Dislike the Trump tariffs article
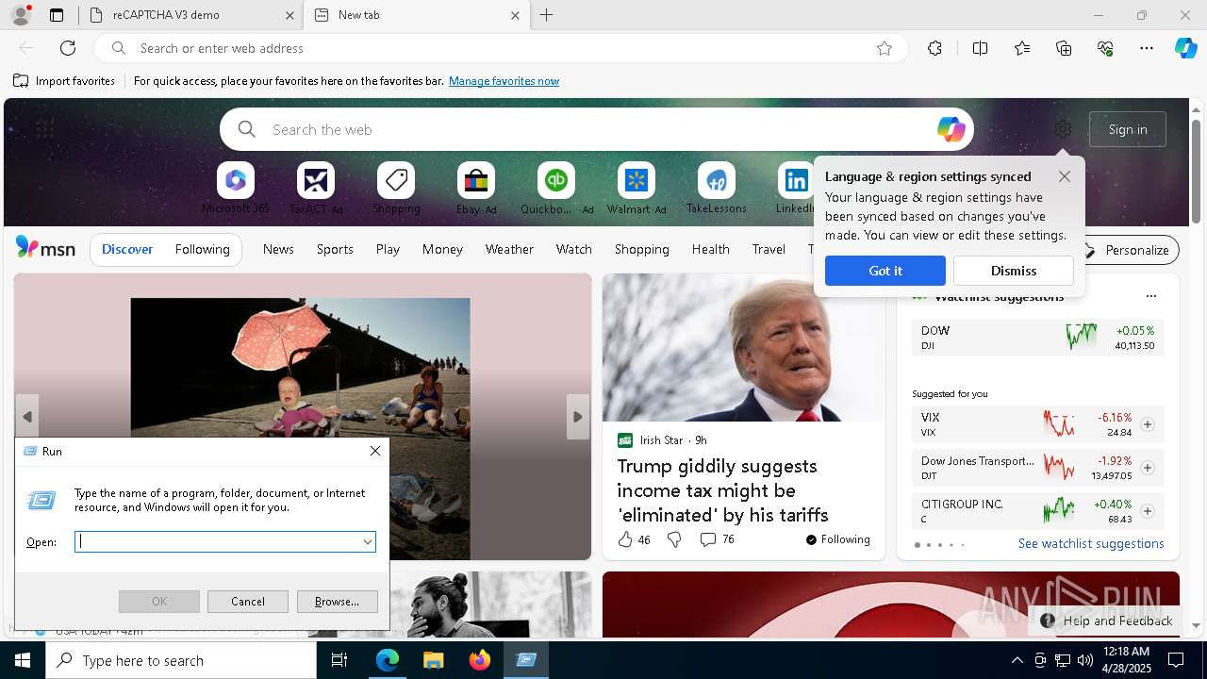The height and width of the screenshot is (679, 1207). click(x=674, y=539)
